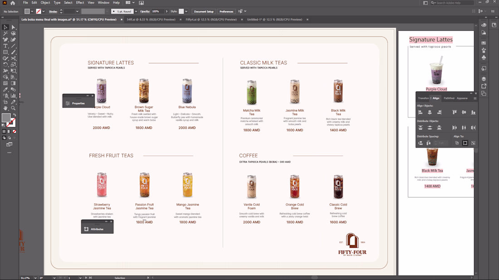
Task: Click the Document Setup button
Action: (204, 11)
